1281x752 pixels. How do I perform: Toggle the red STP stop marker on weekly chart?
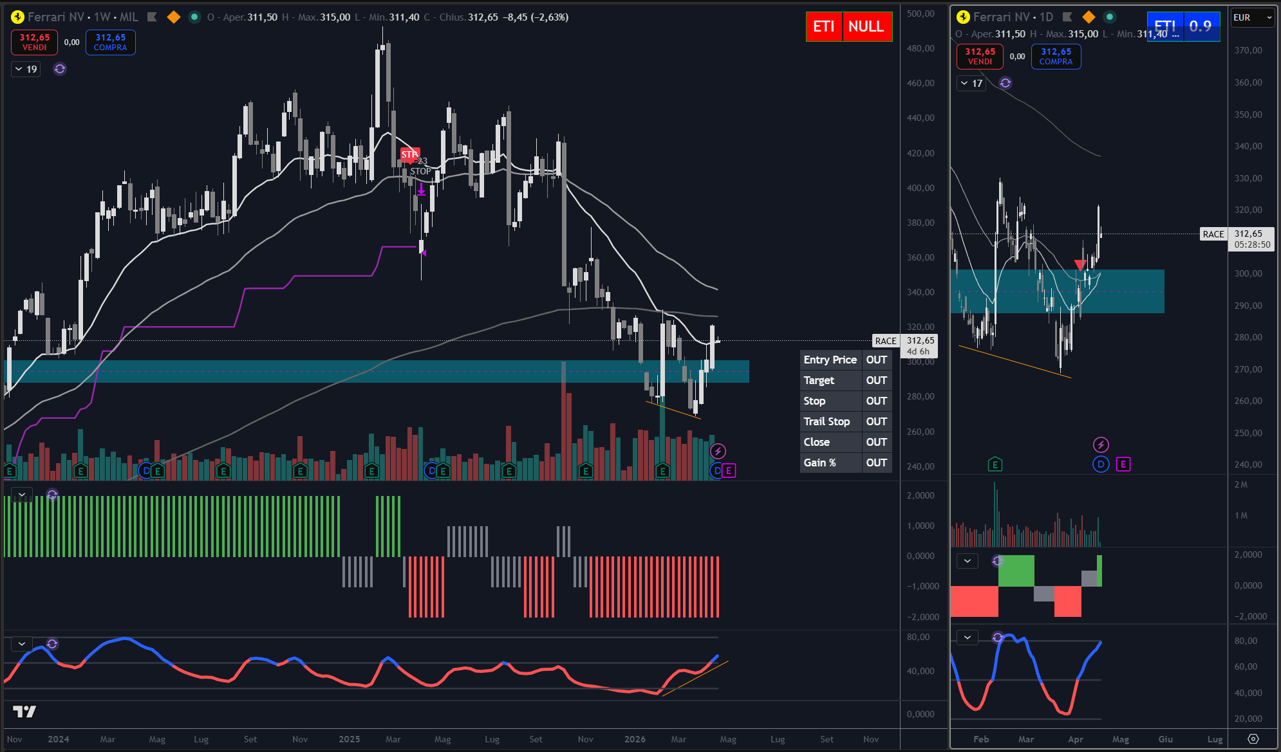click(409, 154)
